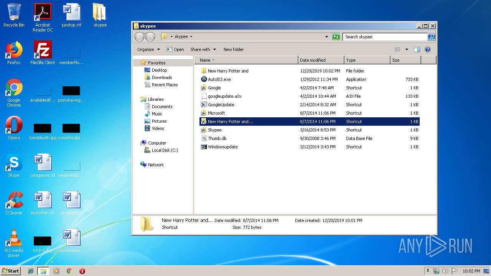Open comgames.rtf desktop document
The width and height of the screenshot is (491, 276).
pos(43,166)
